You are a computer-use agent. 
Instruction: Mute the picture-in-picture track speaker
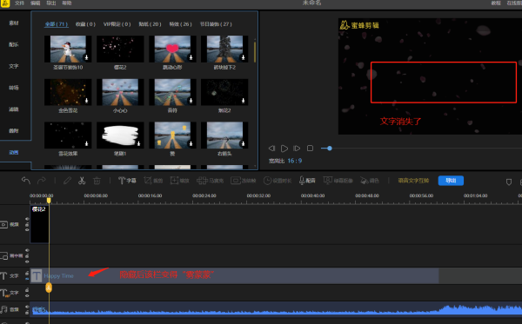(27, 250)
